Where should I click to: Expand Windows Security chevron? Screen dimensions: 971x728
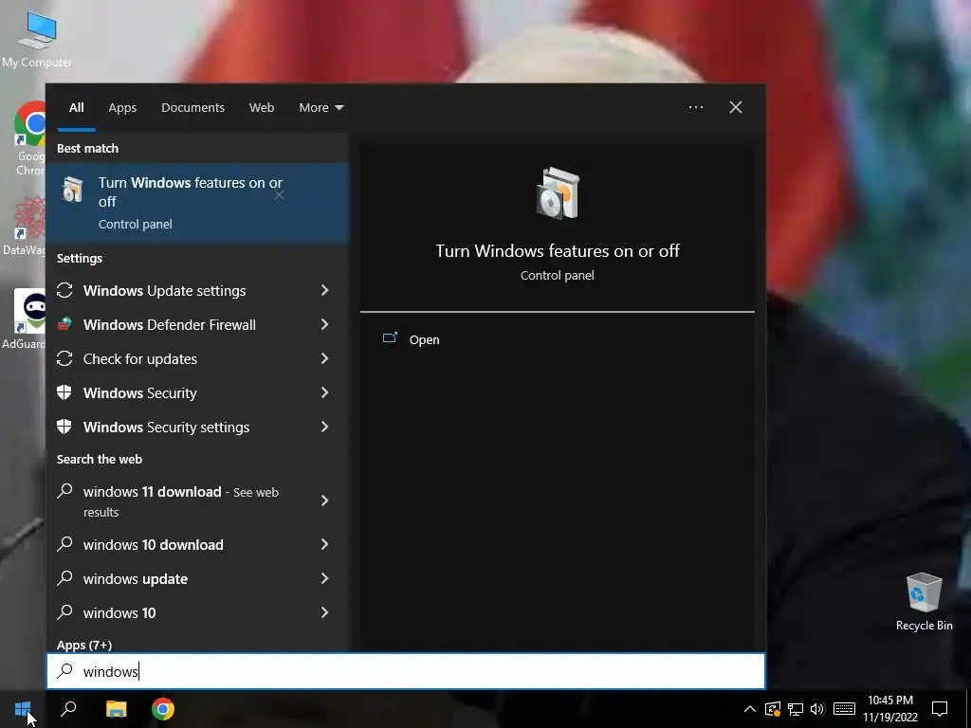pyautogui.click(x=324, y=392)
